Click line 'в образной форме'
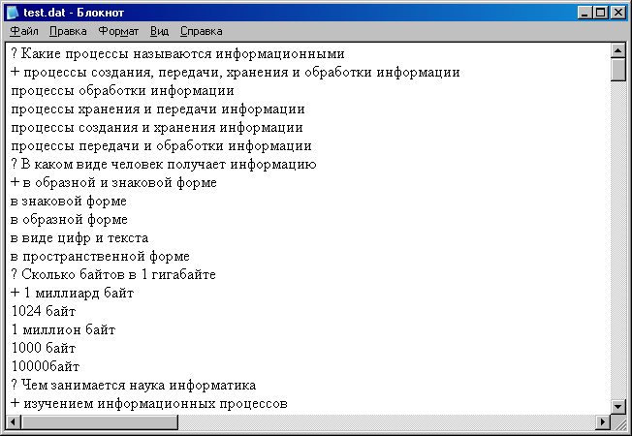Viewport: 632px width, 436px height. pyautogui.click(x=69, y=220)
